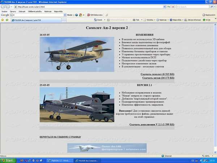217x163 pixels.
Task: Switch to the FlightSim taskbar window button
Action: (x=60, y=160)
